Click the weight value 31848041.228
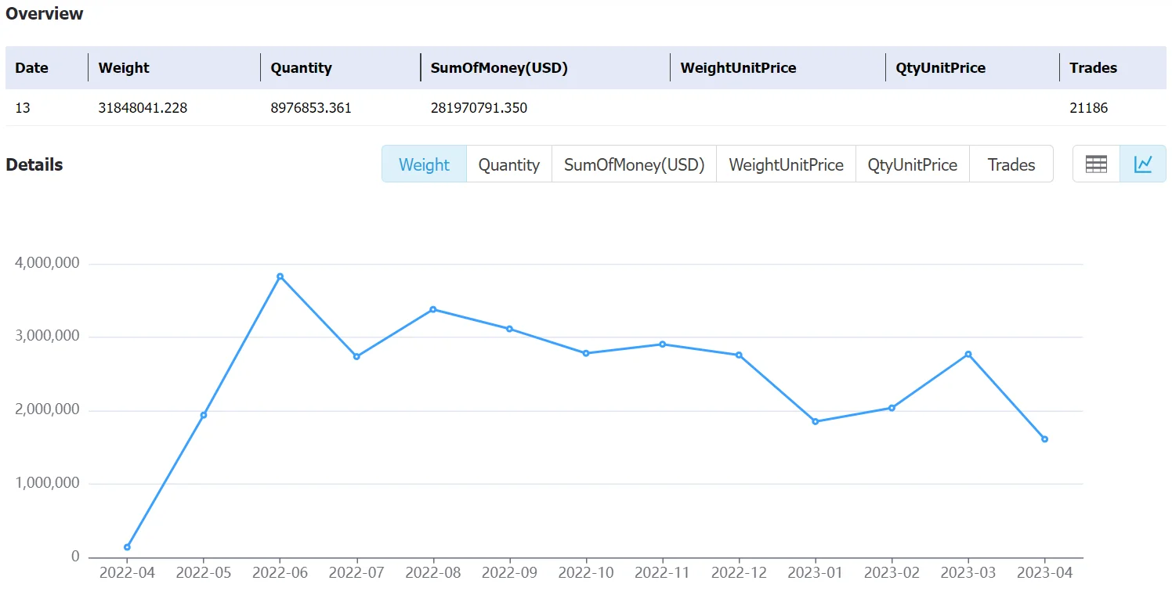Viewport: 1172px width, 595px height. (x=143, y=108)
